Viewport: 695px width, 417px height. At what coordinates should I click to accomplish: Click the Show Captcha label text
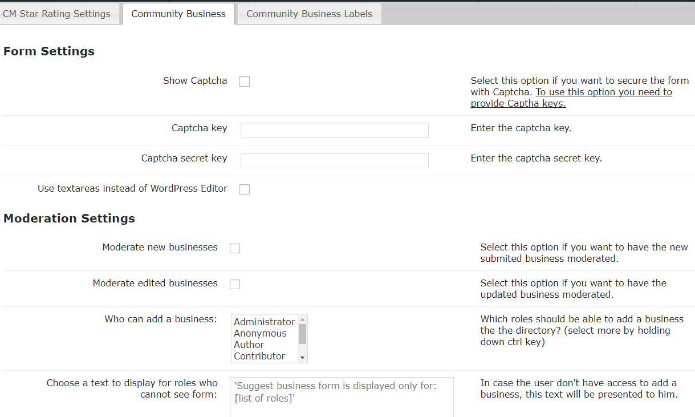point(195,80)
